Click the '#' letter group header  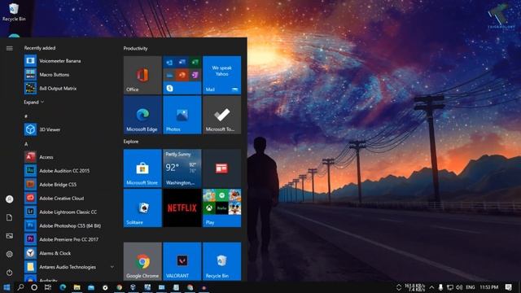[26, 116]
